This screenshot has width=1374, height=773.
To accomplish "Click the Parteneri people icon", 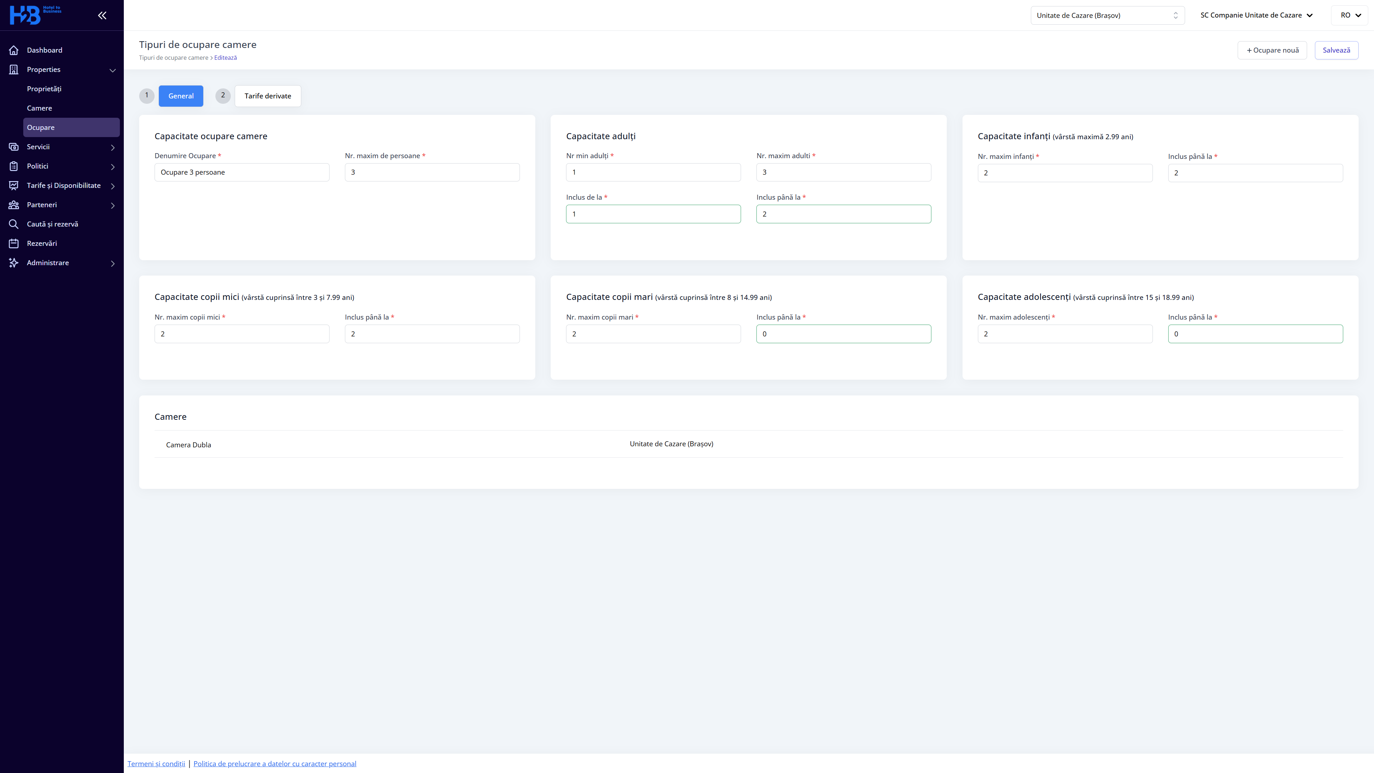I will (14, 205).
